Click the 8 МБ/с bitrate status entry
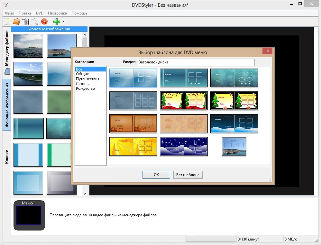Image resolution: width=321 pixels, height=245 pixels. tap(290, 239)
